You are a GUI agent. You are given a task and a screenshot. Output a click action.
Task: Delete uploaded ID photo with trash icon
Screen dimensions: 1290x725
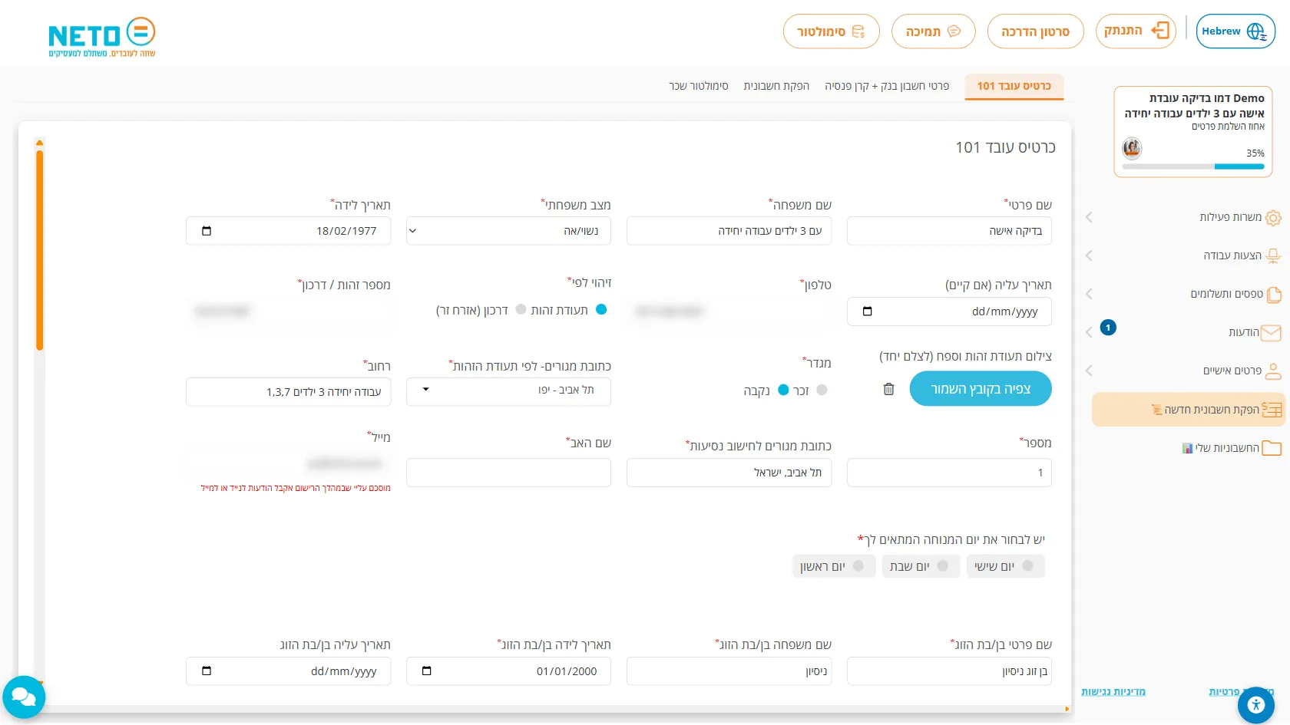coord(888,389)
